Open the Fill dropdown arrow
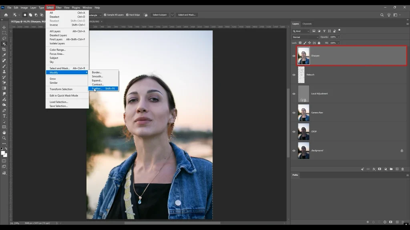Screen dimensions: 410x230 click(x=338, y=43)
